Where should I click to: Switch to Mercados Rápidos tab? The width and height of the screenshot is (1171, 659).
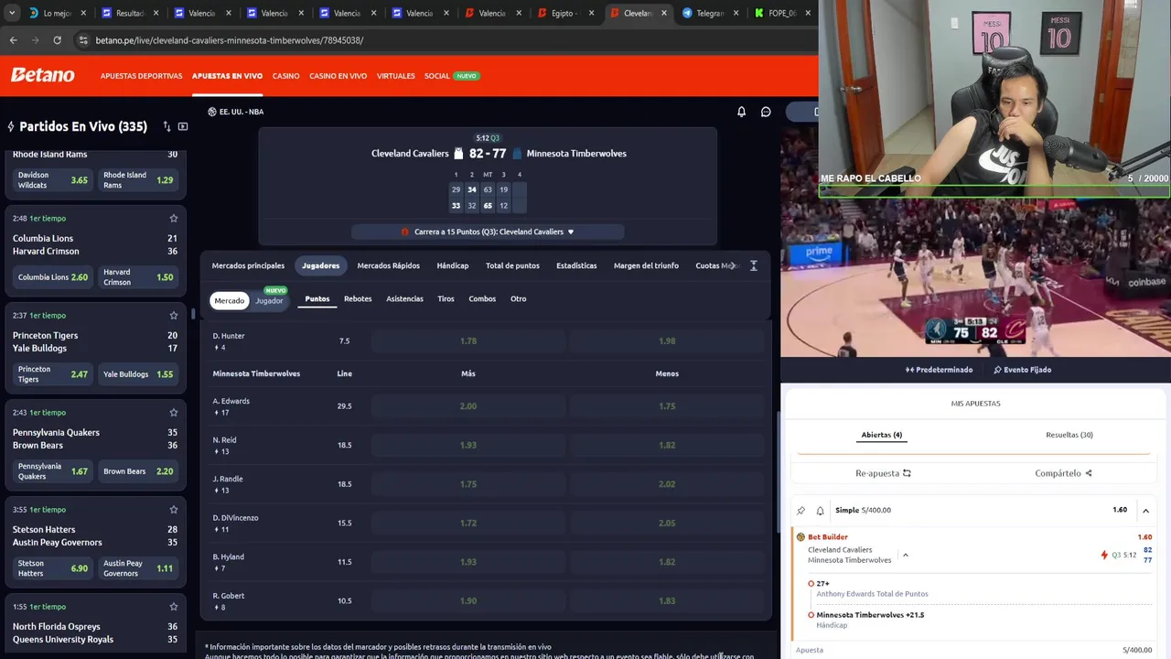388,265
